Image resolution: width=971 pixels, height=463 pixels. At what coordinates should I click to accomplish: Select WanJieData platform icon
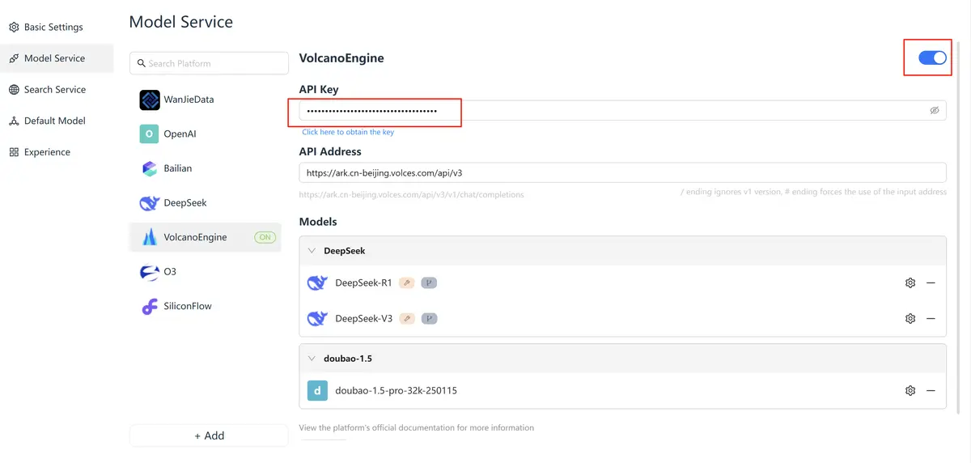[150, 100]
